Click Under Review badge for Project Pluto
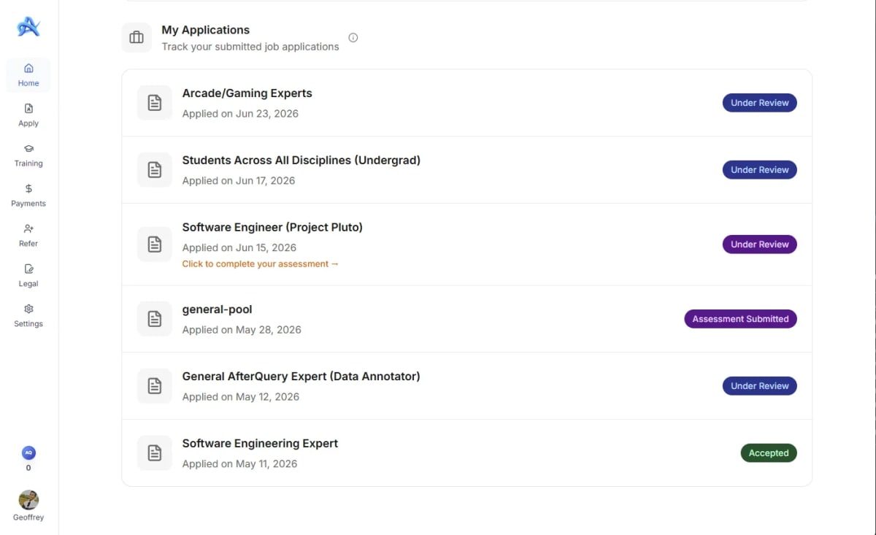This screenshot has height=535, width=876. [x=760, y=245]
